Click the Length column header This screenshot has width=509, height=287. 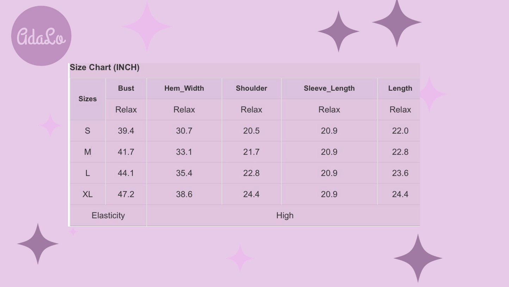400,88
